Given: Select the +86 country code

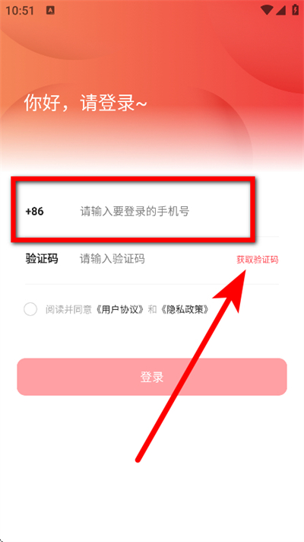Looking at the screenshot, I should [x=34, y=211].
